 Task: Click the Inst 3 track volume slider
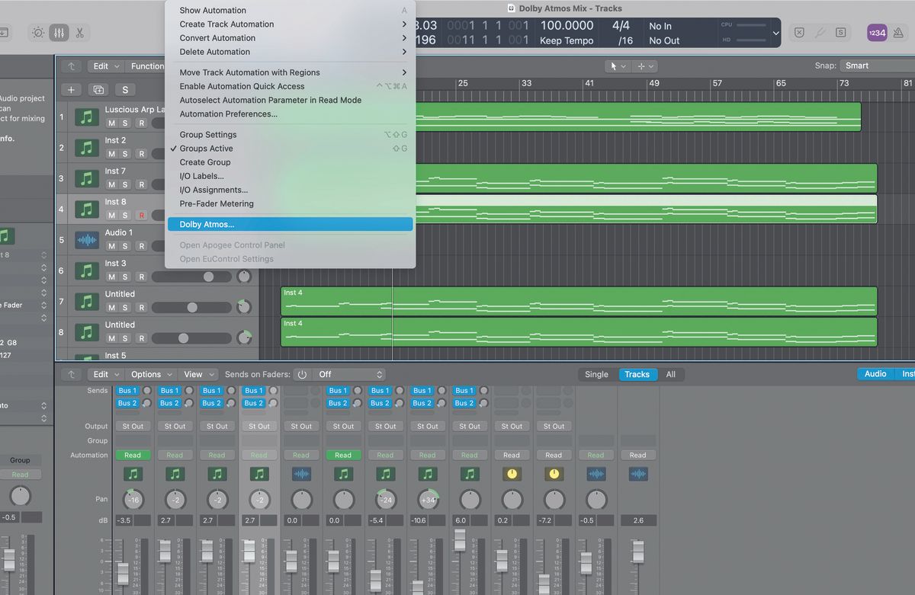(x=191, y=277)
